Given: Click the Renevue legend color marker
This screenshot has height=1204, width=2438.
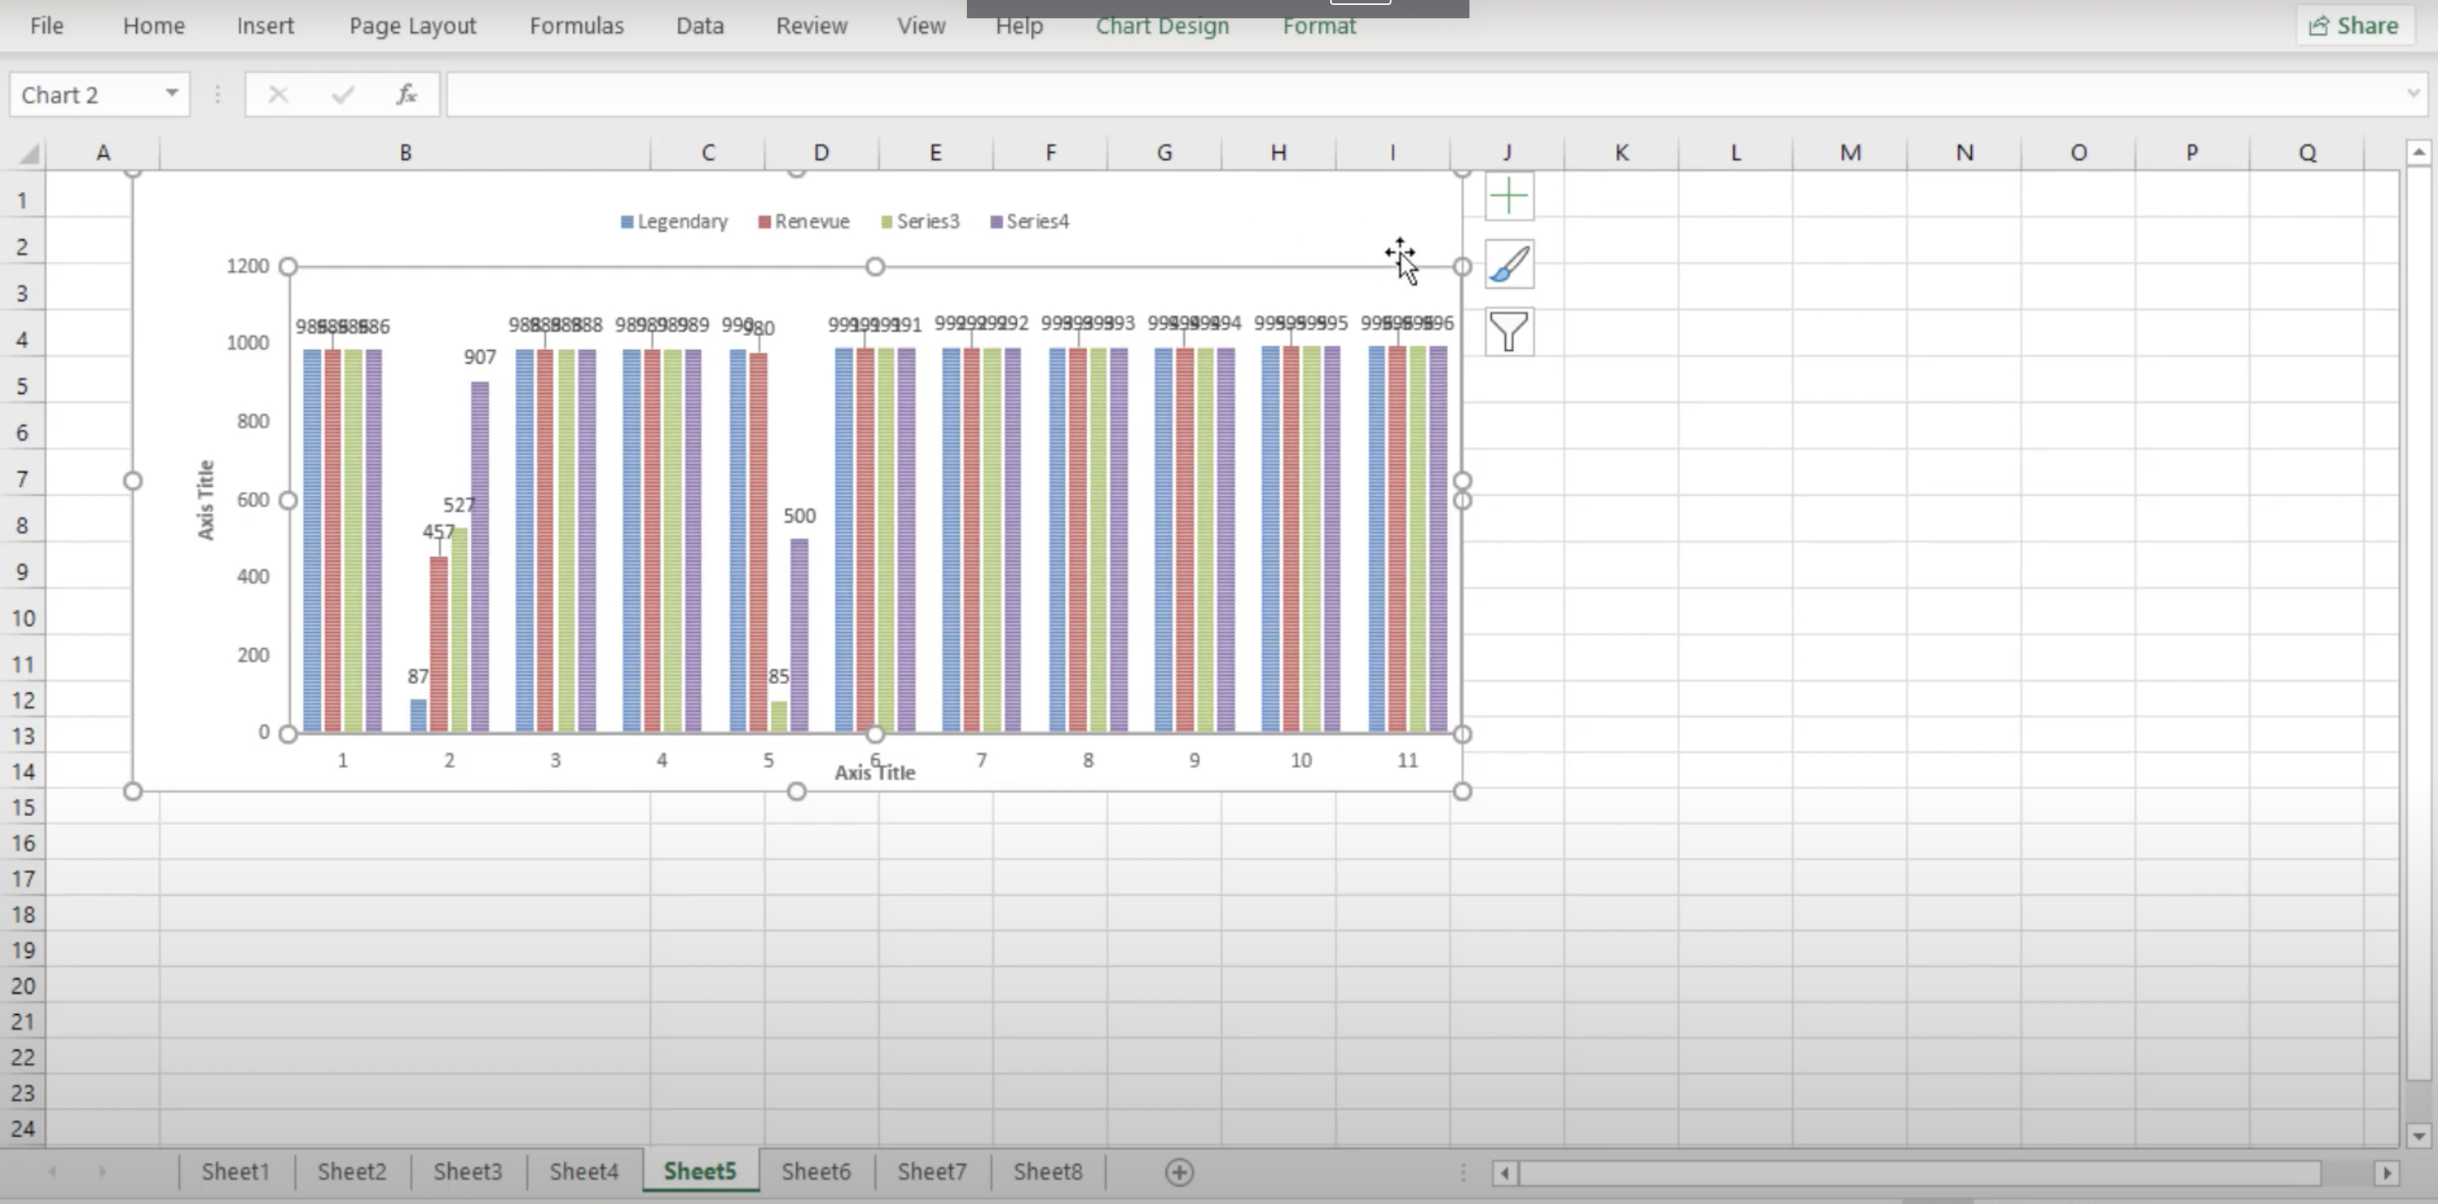Looking at the screenshot, I should coord(764,221).
